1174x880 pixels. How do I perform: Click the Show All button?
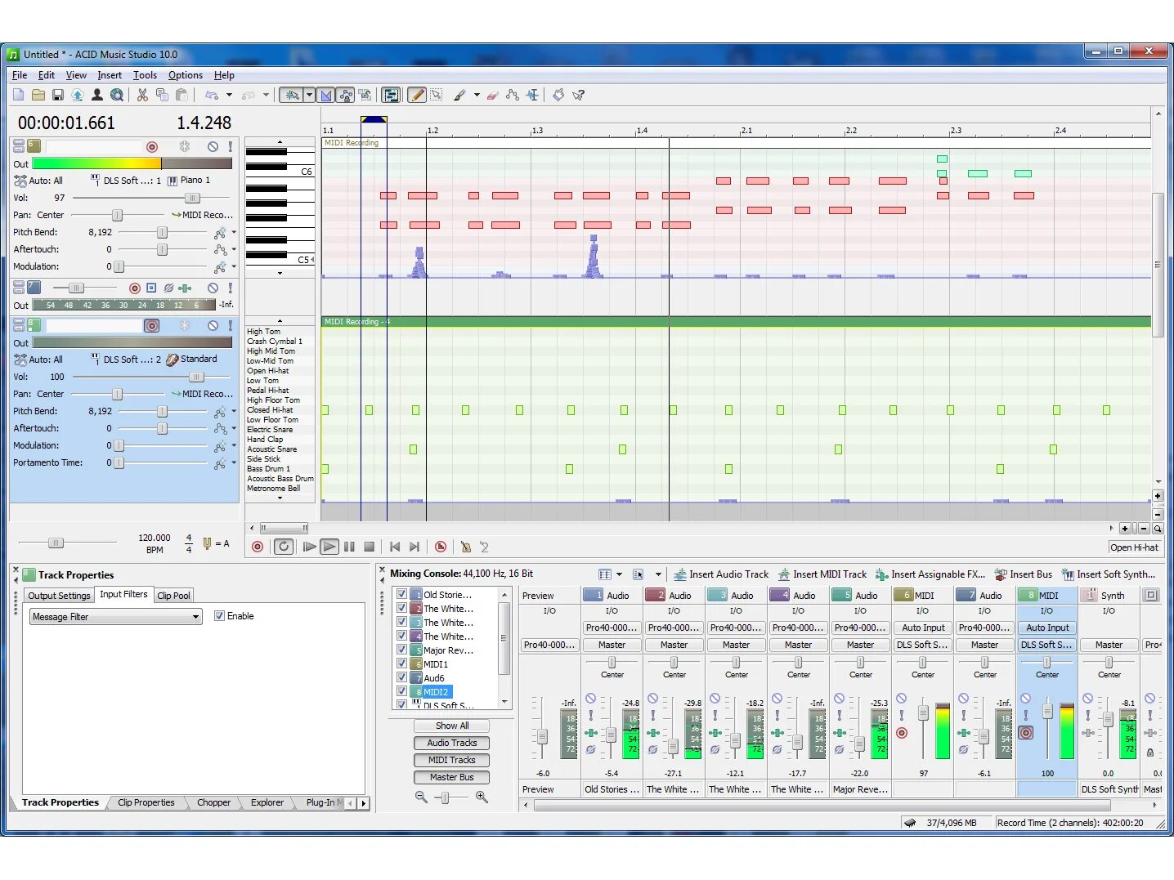(451, 725)
